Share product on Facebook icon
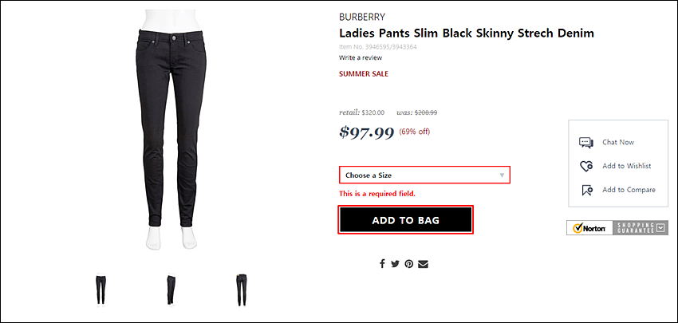The width and height of the screenshot is (678, 323). 382,264
